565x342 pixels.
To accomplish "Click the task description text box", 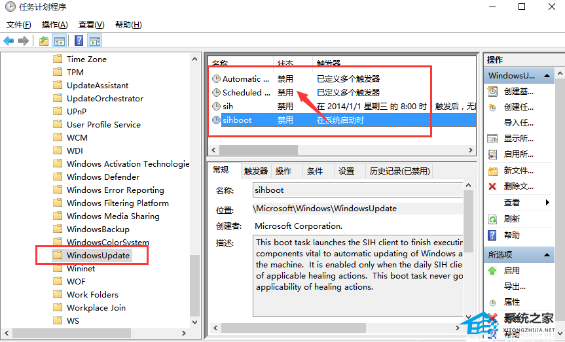I will click(357, 276).
